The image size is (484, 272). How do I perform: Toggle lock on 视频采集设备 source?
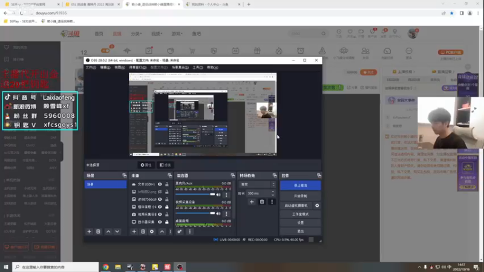pos(167,215)
